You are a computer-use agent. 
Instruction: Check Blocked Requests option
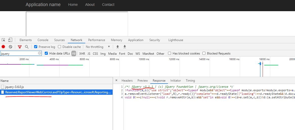click(x=204, y=53)
